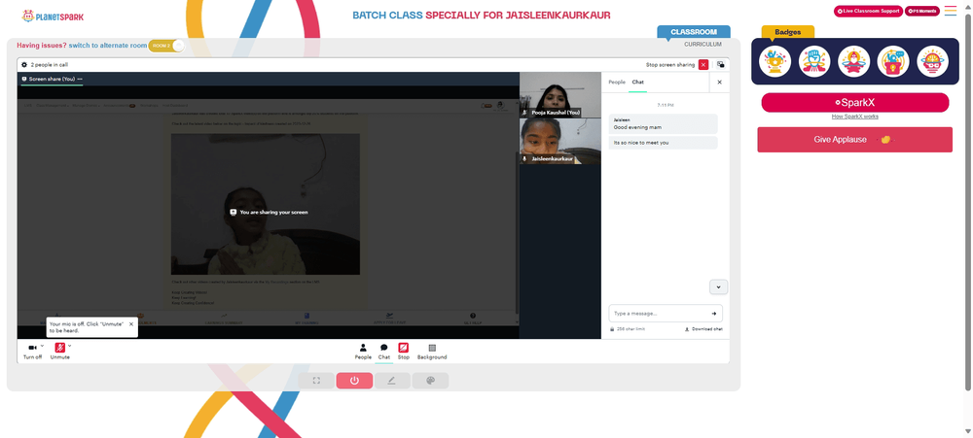Toggle the Room 2 alternate room switch
The image size is (973, 438).
pos(166,46)
